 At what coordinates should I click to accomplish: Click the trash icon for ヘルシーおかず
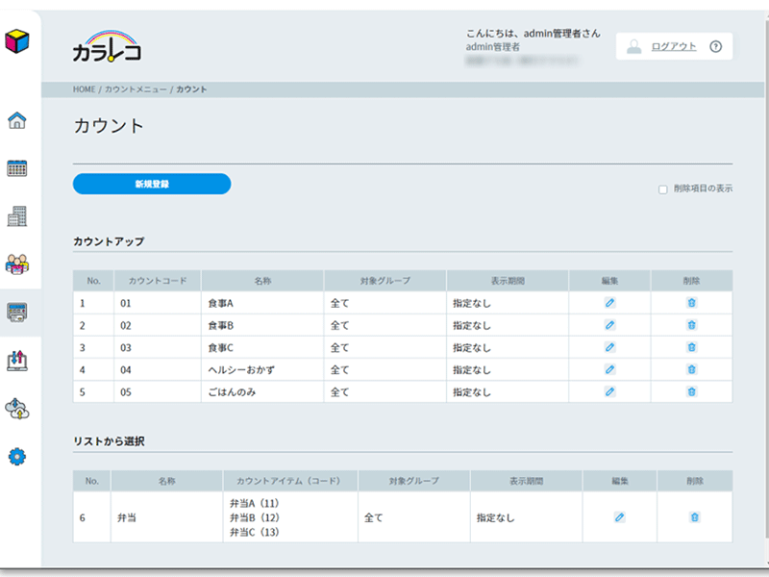coord(691,369)
